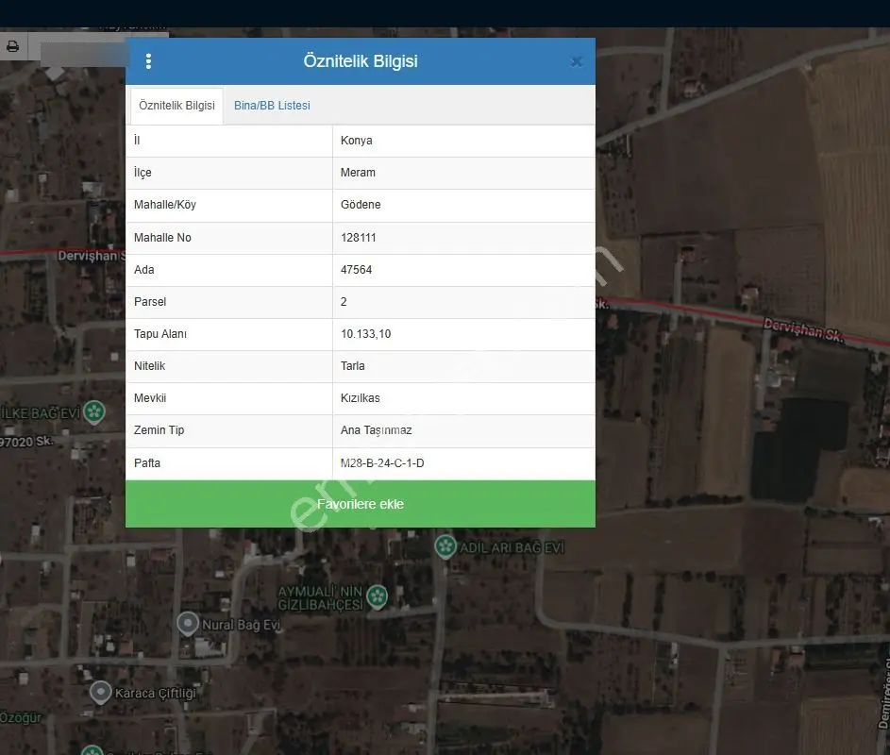The width and height of the screenshot is (890, 755).
Task: Click the İLKE BAĞ EVİ map marker
Action: pyautogui.click(x=94, y=412)
